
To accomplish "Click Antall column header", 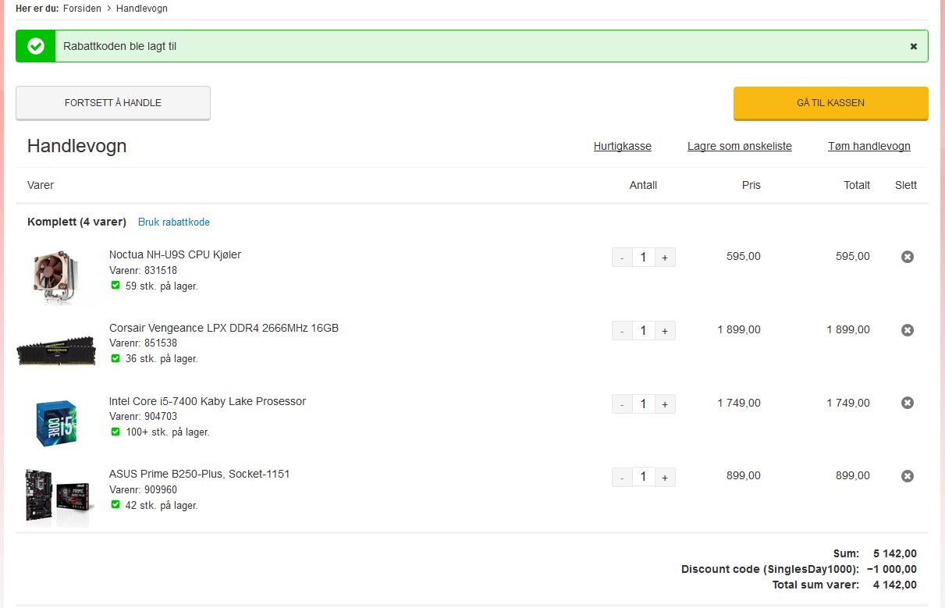I will coord(643,185).
